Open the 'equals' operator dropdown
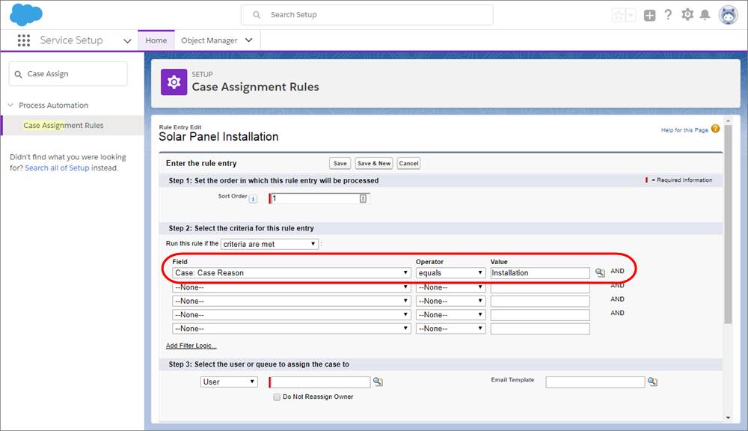Viewport: 748px width, 431px height. (450, 272)
